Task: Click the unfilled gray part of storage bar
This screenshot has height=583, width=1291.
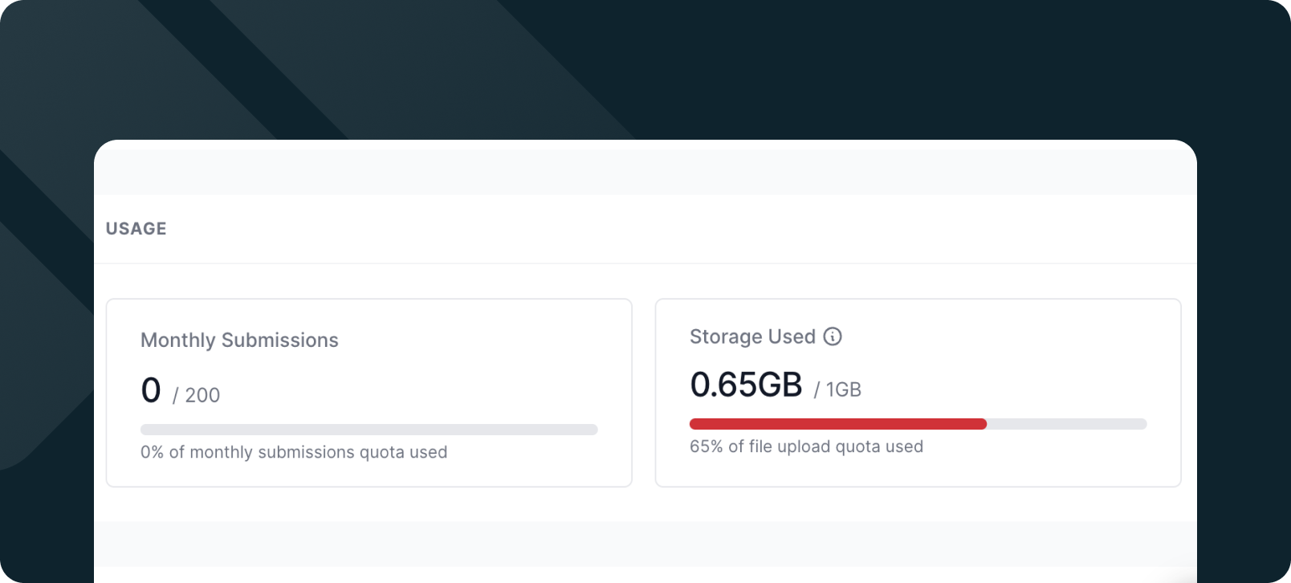Action: pyautogui.click(x=1066, y=424)
